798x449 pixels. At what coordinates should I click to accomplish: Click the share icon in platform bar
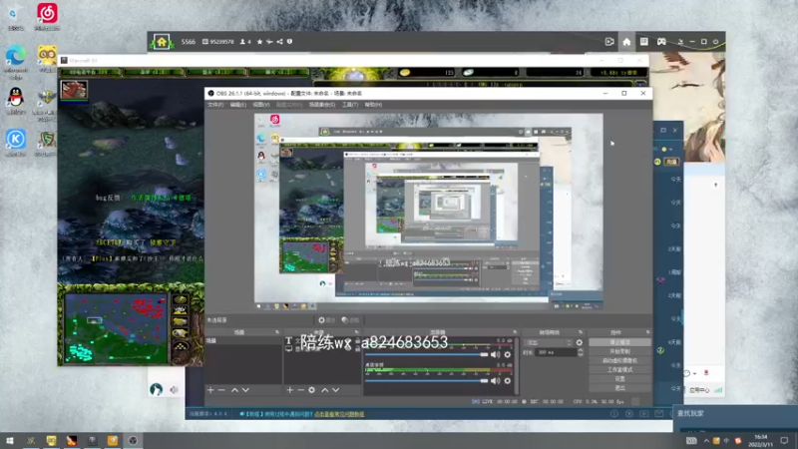click(279, 42)
